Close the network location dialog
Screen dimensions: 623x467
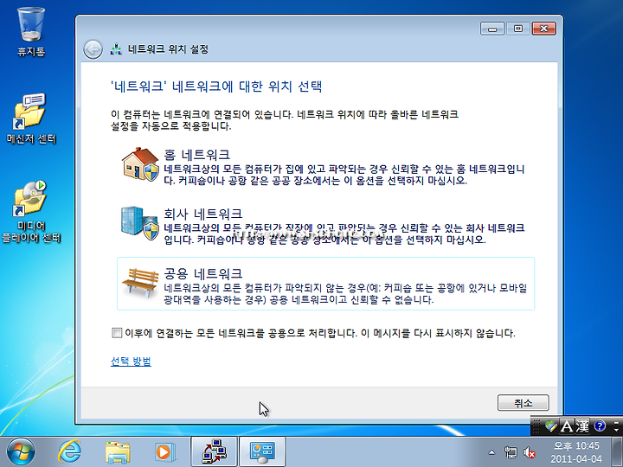point(544,29)
